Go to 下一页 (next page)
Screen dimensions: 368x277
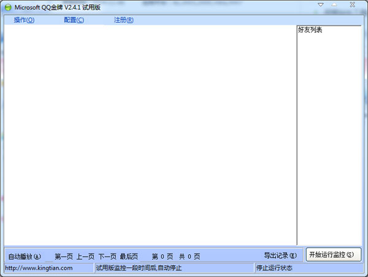(x=107, y=257)
